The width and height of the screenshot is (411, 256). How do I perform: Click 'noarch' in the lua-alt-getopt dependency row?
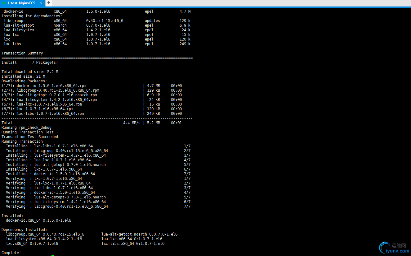point(60,25)
